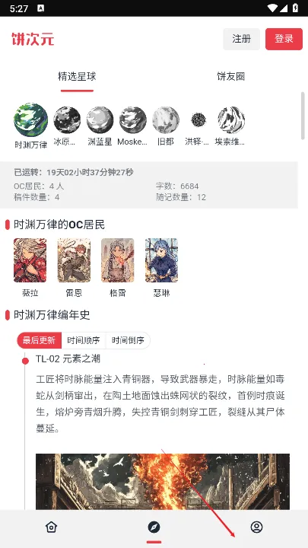Open the home icon in bottom navigation
This screenshot has height=548, width=308.
click(52, 527)
